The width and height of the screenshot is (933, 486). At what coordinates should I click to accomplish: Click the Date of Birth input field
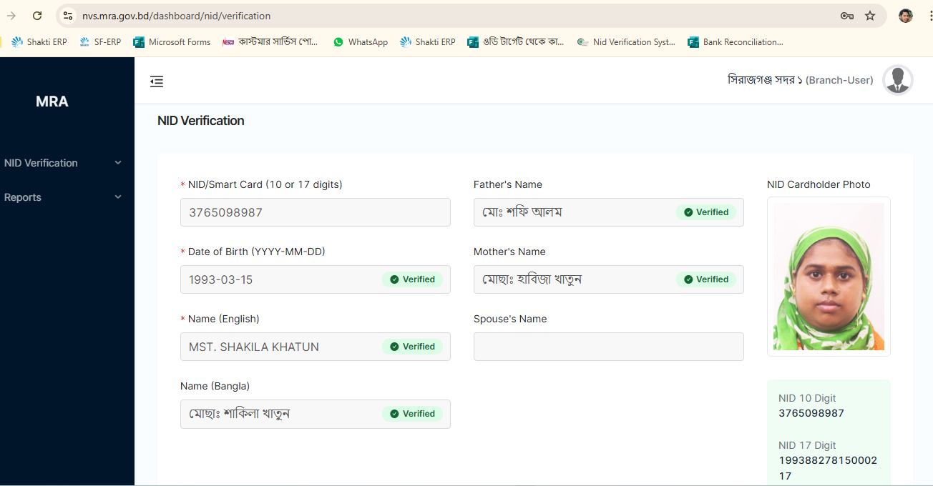[x=279, y=279]
